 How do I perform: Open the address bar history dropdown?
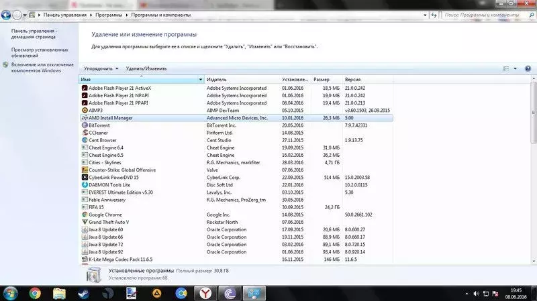click(425, 15)
